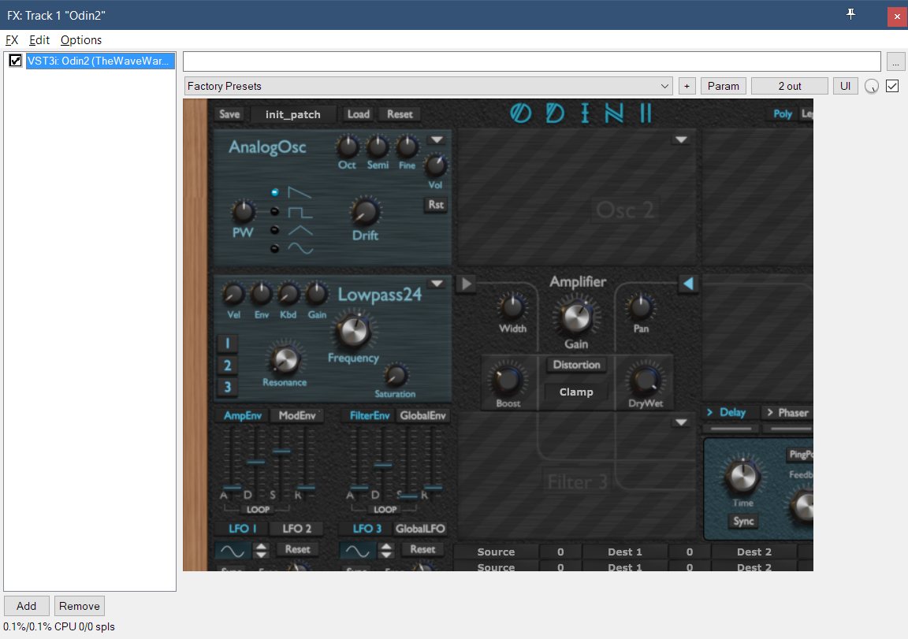Click the Drift knob
908x639 pixels.
click(366, 212)
